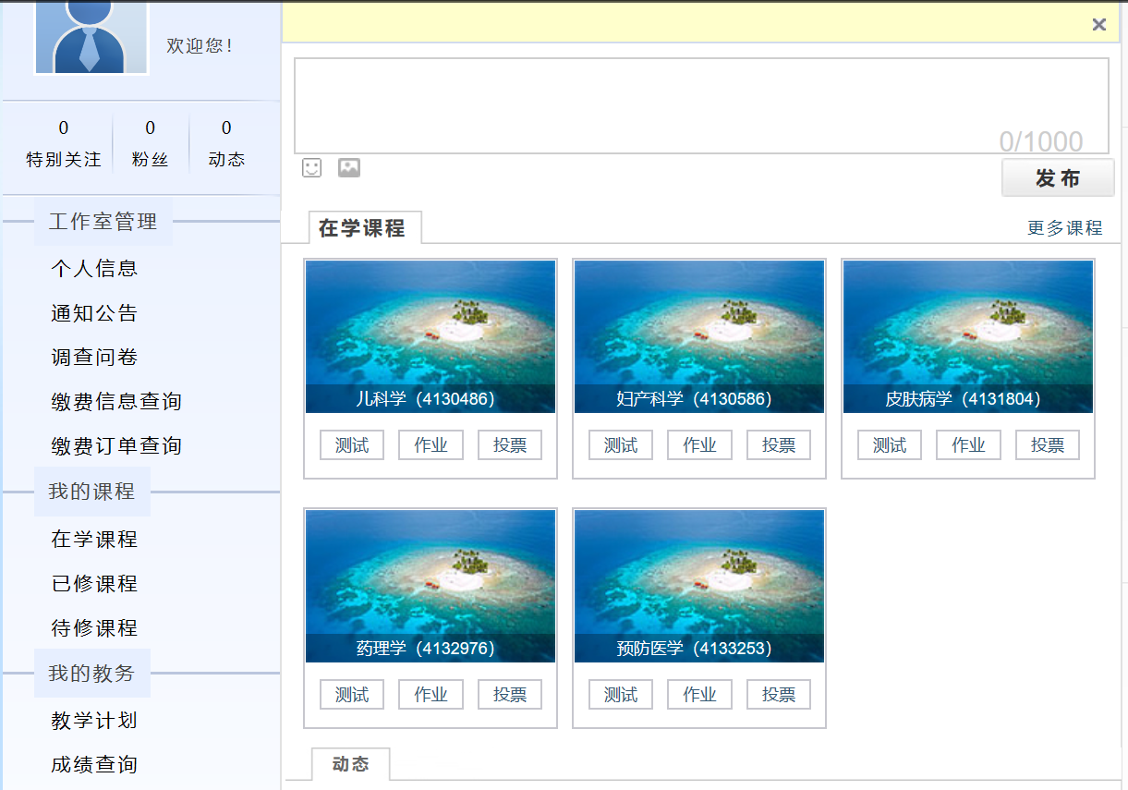Screen dimensions: 1128x790
Task: Click 作业 under 药理学 course
Action: tap(431, 695)
